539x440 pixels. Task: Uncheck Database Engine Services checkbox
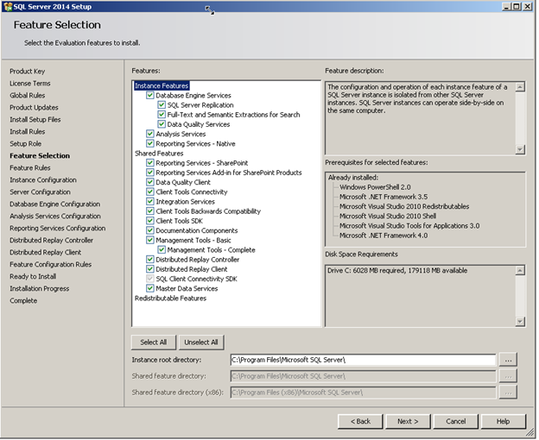[150, 95]
